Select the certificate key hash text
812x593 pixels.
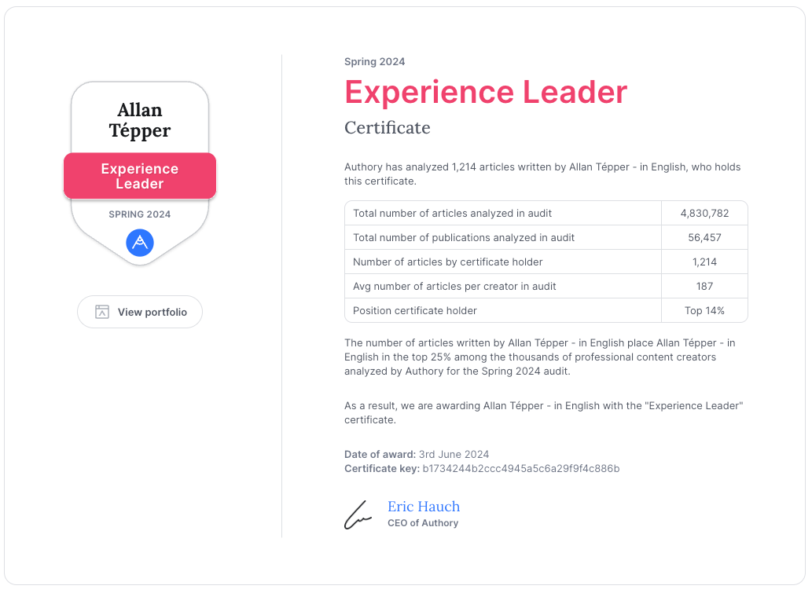tap(521, 468)
